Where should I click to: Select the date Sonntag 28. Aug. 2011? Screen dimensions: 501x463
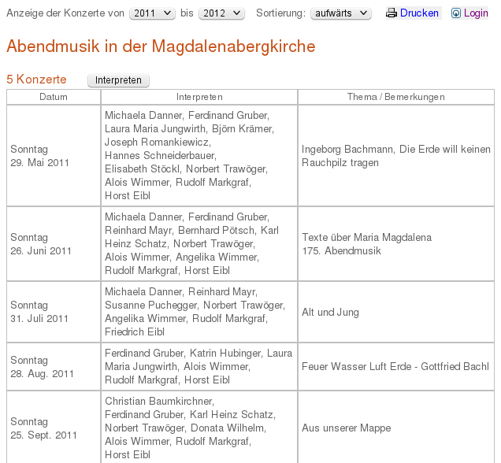42,367
